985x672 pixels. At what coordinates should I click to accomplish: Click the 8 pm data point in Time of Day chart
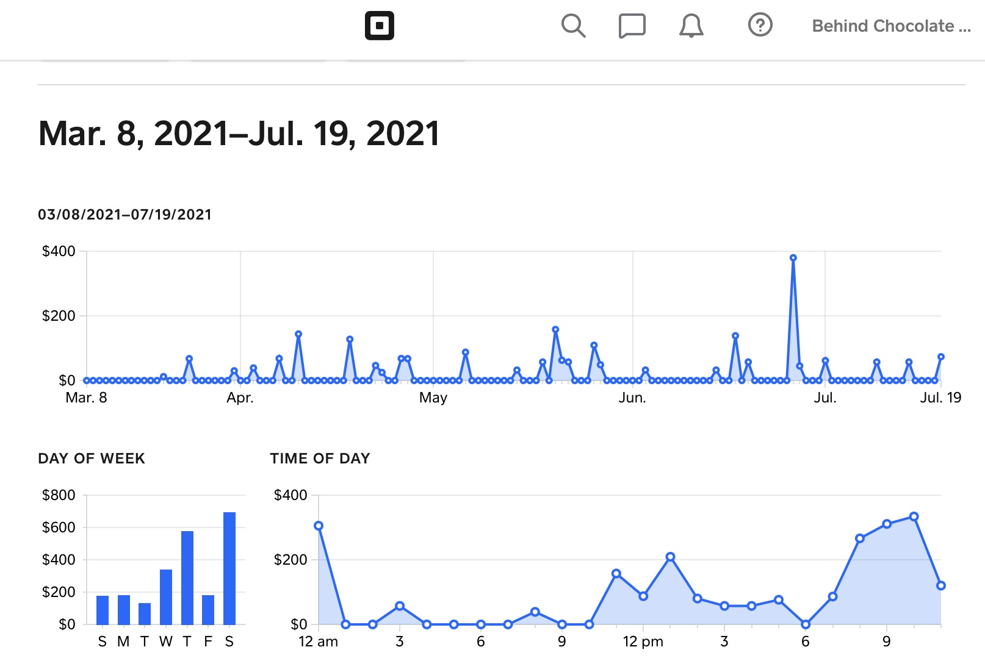click(859, 538)
